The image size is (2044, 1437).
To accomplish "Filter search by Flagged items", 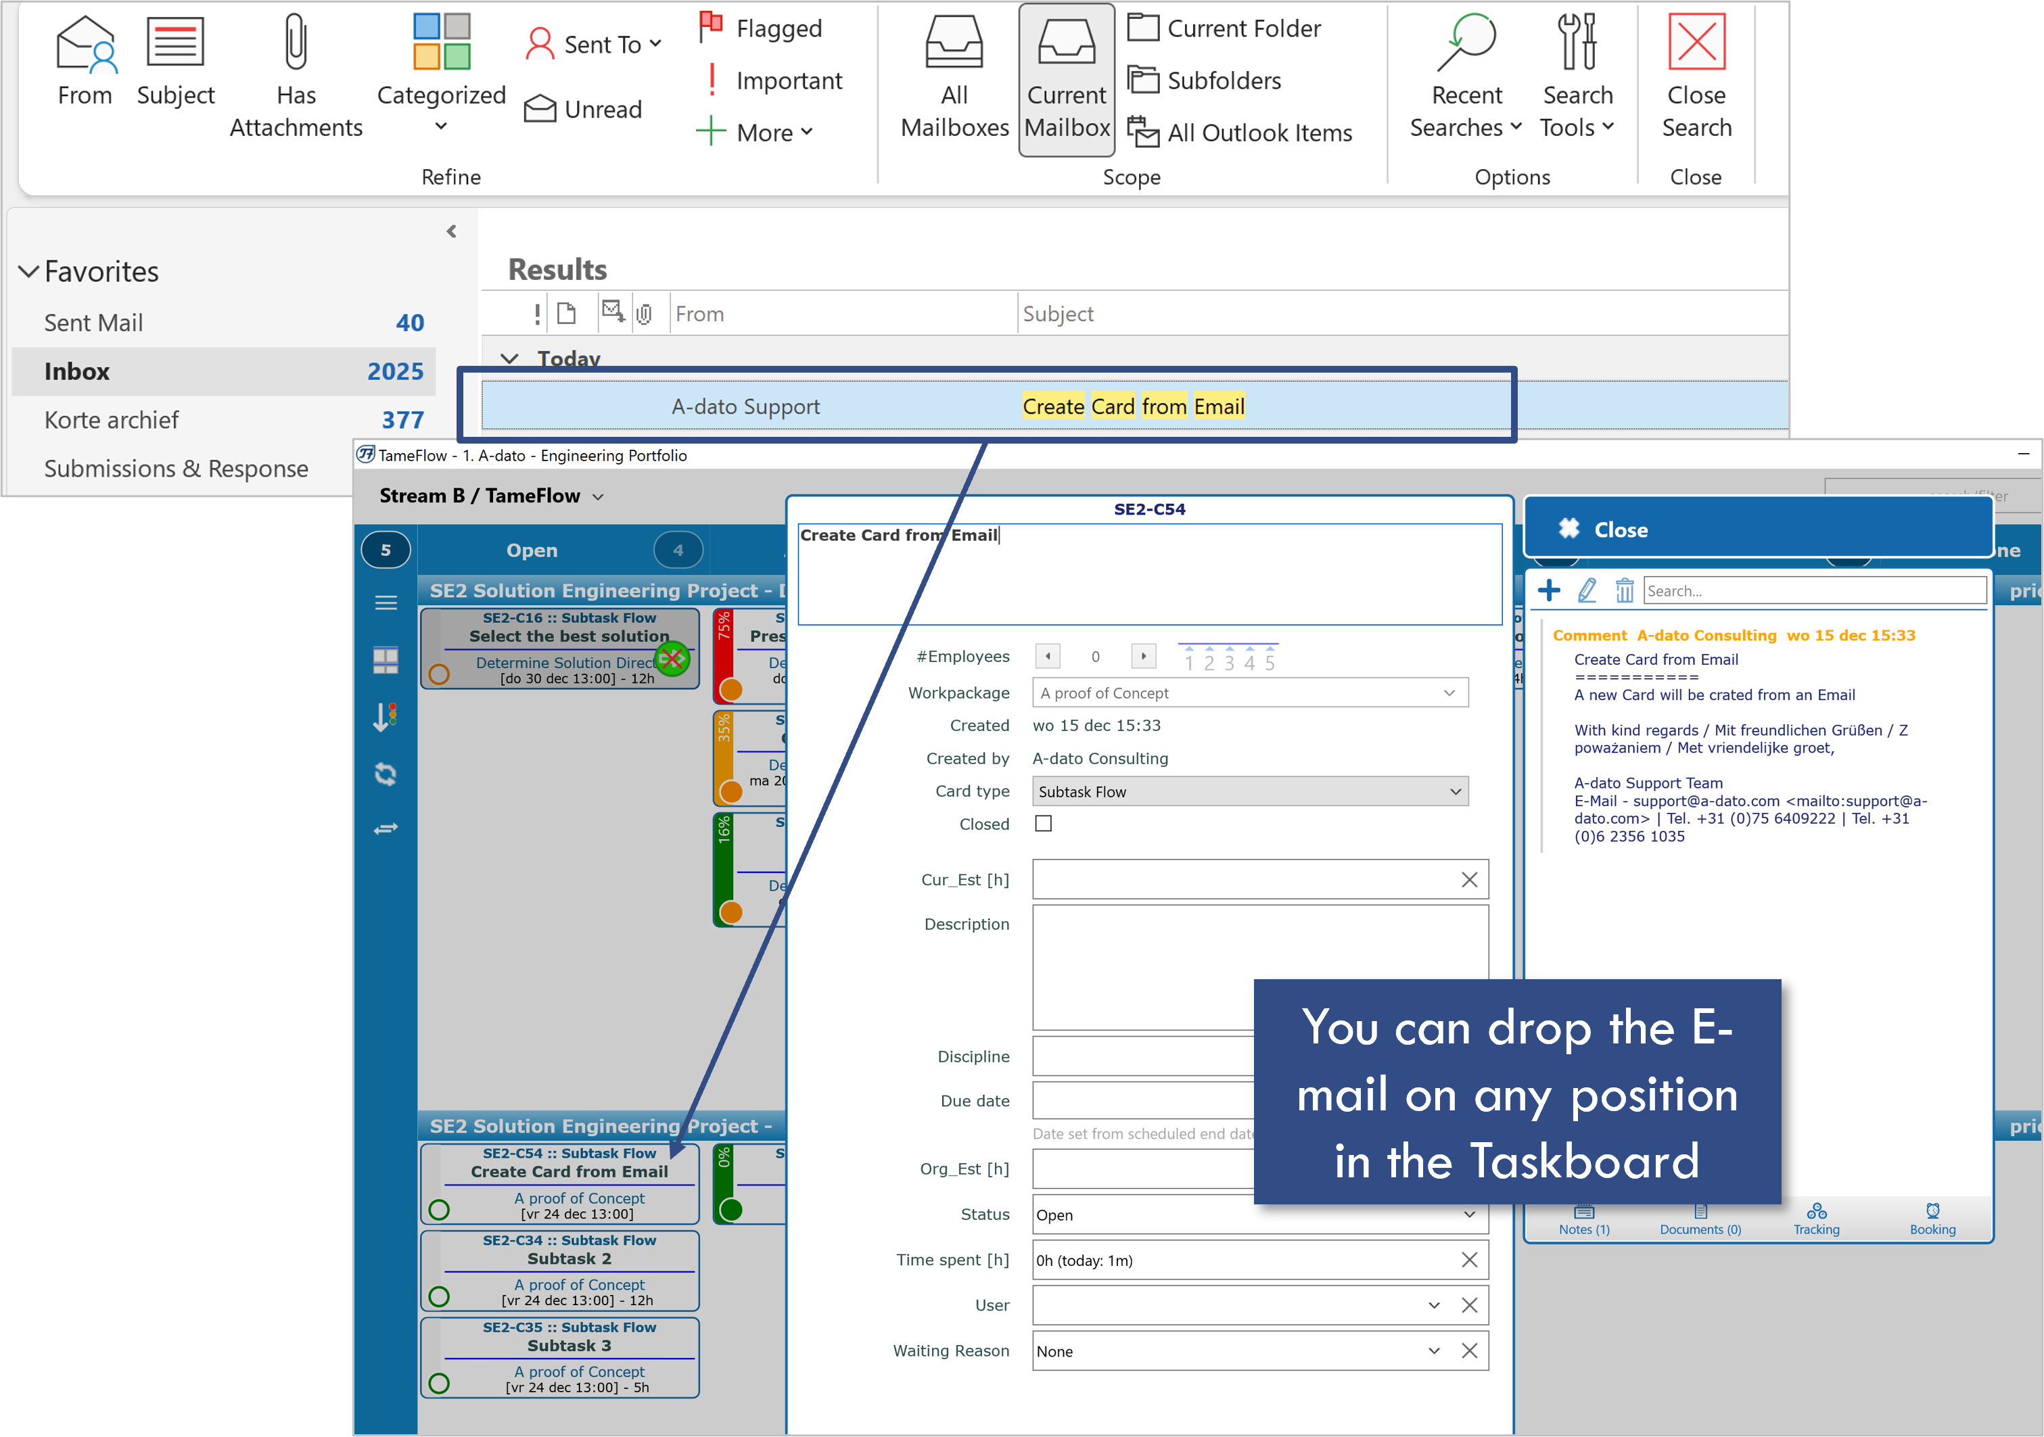I will coord(761,28).
